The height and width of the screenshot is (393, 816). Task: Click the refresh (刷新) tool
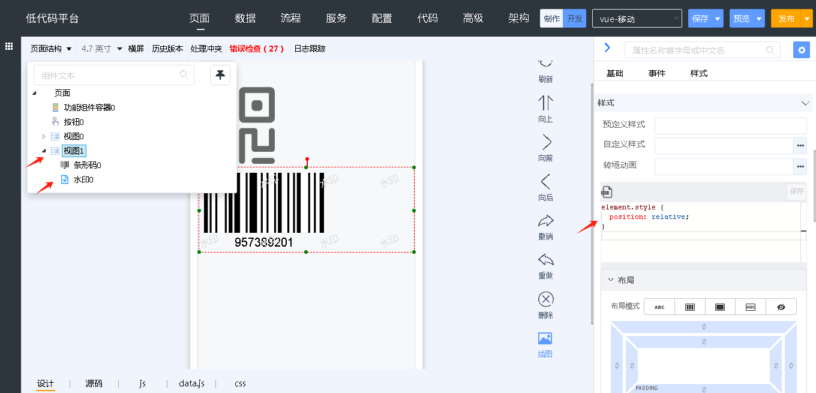[545, 71]
